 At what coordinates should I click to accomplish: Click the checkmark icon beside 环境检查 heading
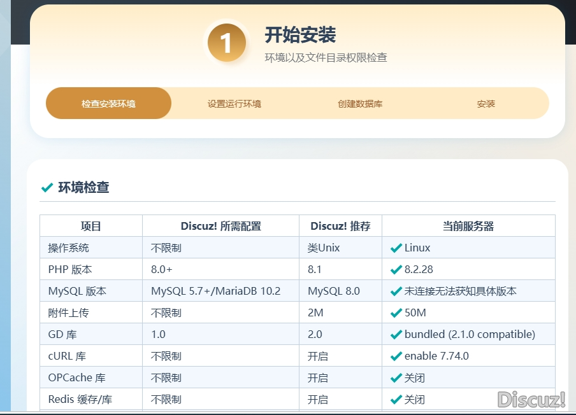47,187
